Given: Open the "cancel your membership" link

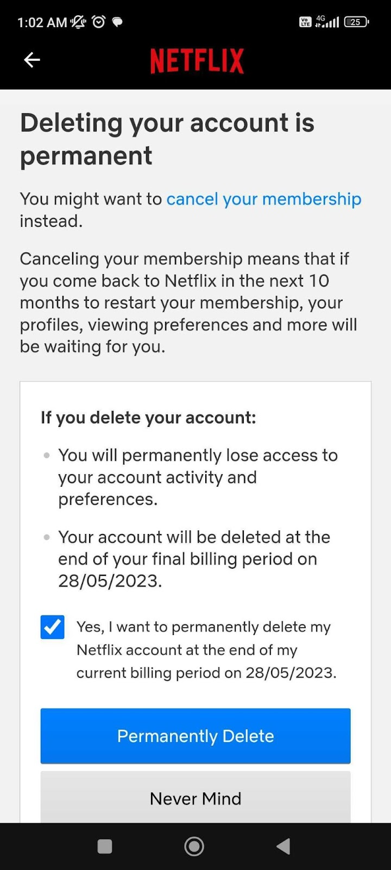Looking at the screenshot, I should click(263, 199).
